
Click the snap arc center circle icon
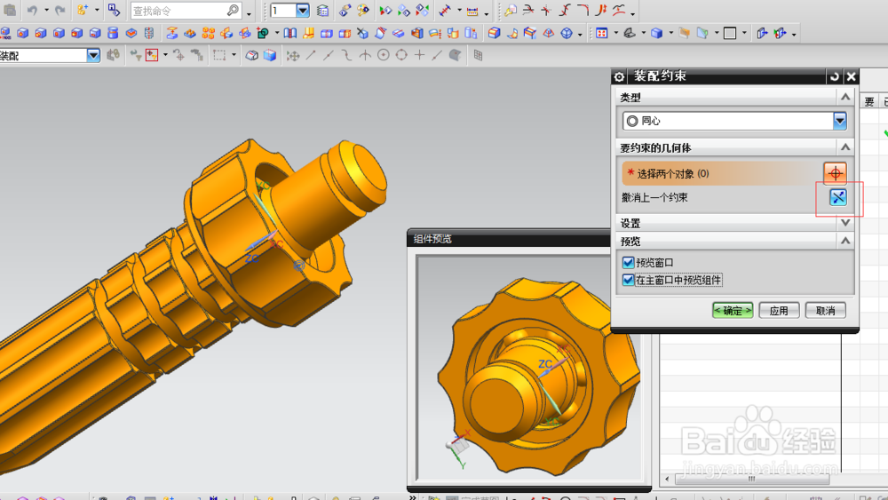[x=384, y=55]
